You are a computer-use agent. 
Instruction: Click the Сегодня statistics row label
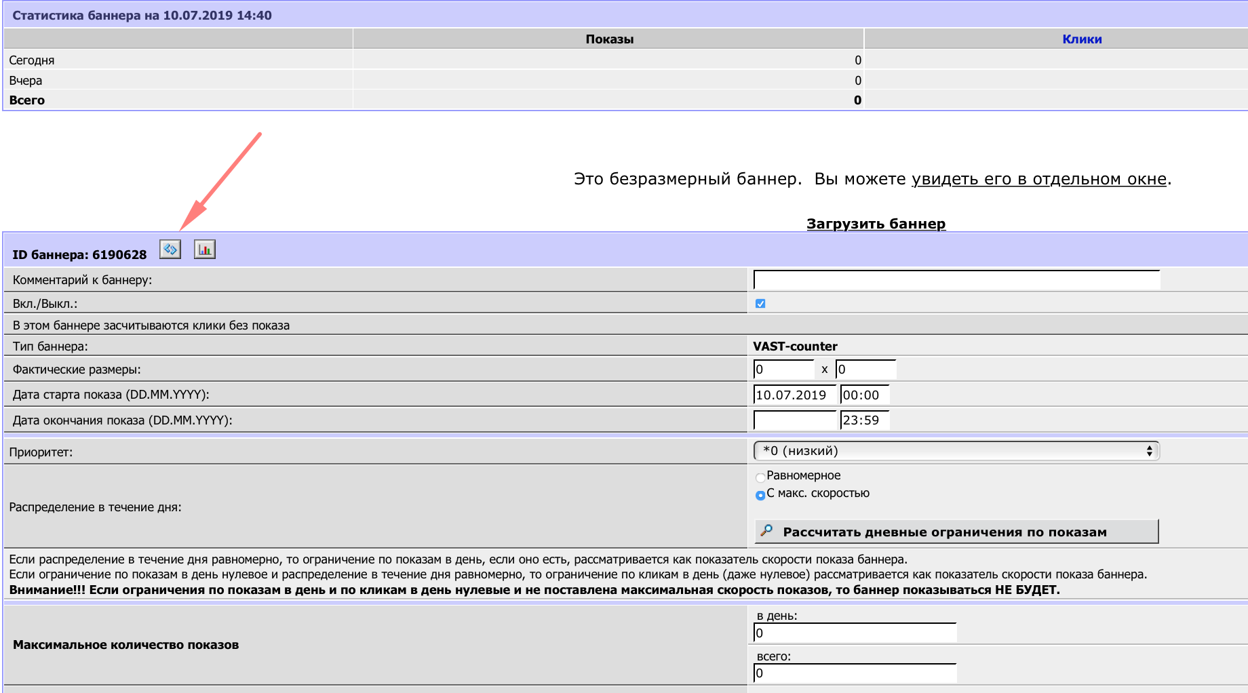click(x=32, y=60)
